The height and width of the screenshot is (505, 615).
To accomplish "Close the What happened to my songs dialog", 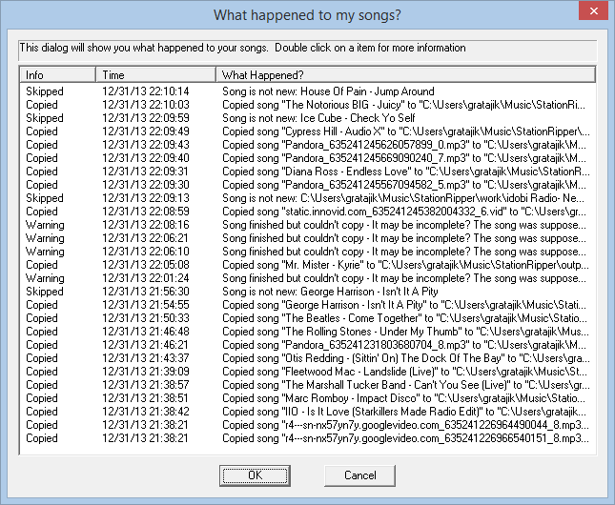I will click(593, 11).
